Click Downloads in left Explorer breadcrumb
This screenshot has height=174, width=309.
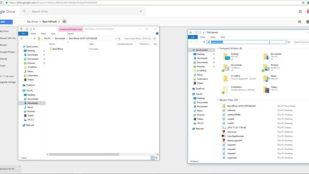pos(60,39)
